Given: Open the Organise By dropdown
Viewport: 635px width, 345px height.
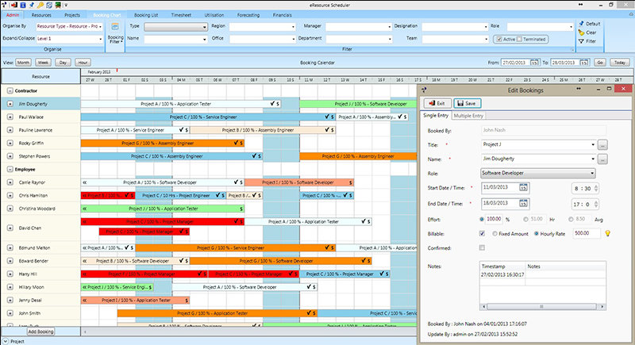Looking at the screenshot, I should [x=102, y=26].
